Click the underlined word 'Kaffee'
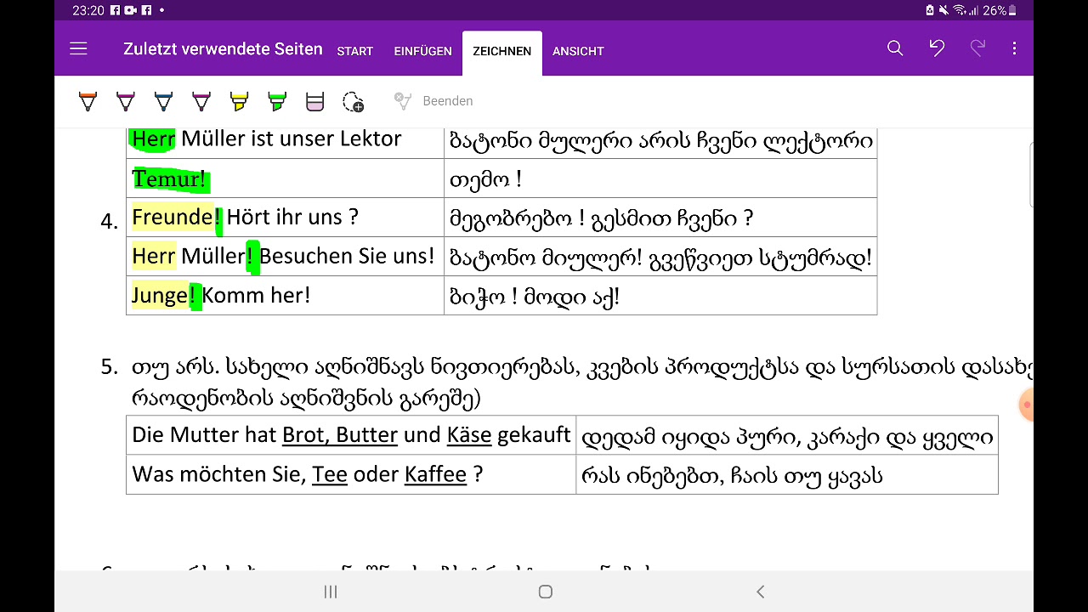The image size is (1088, 612). 435,473
